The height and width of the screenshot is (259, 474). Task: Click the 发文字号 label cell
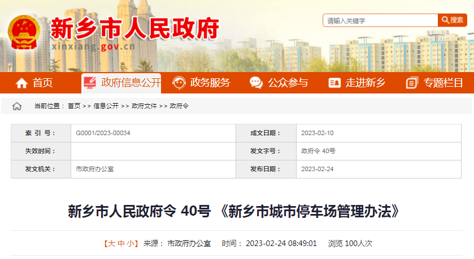(x=266, y=151)
